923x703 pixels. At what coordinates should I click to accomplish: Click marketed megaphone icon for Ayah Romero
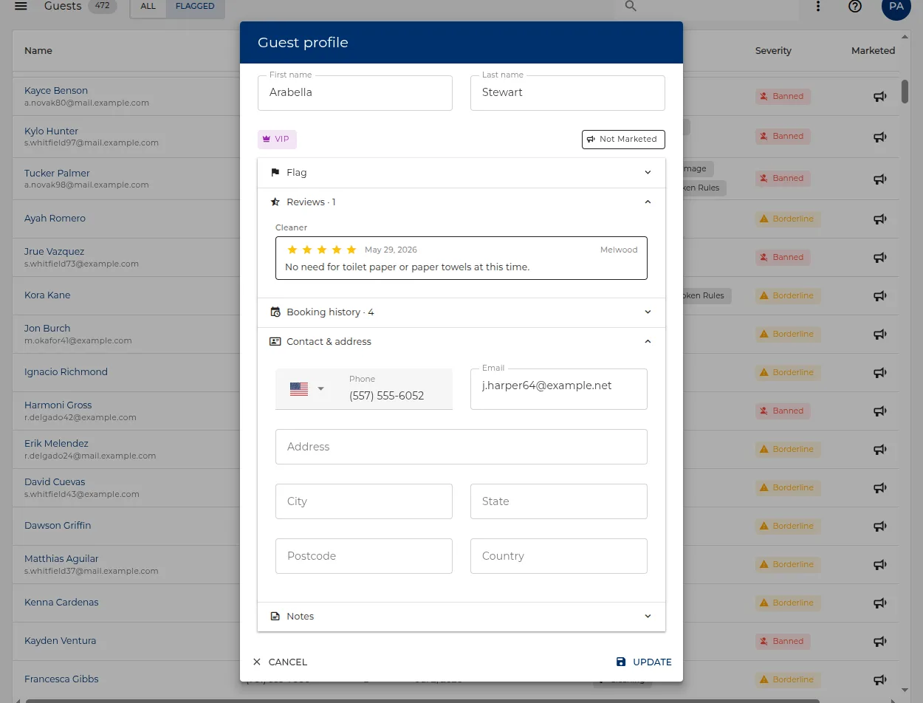(879, 219)
